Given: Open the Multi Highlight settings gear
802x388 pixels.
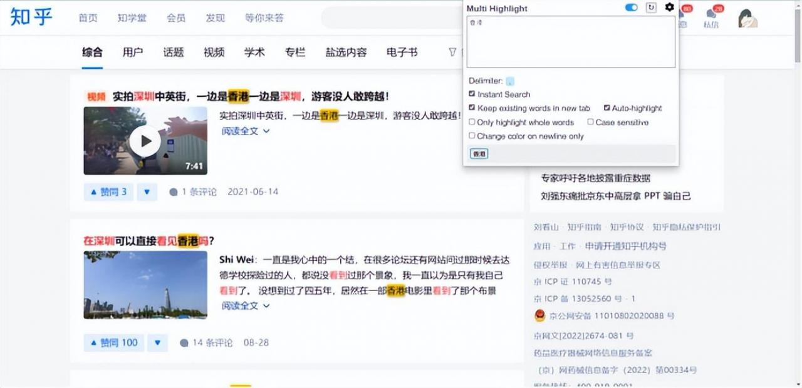Looking at the screenshot, I should 669,7.
